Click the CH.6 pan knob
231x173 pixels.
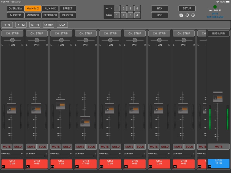[135, 40]
